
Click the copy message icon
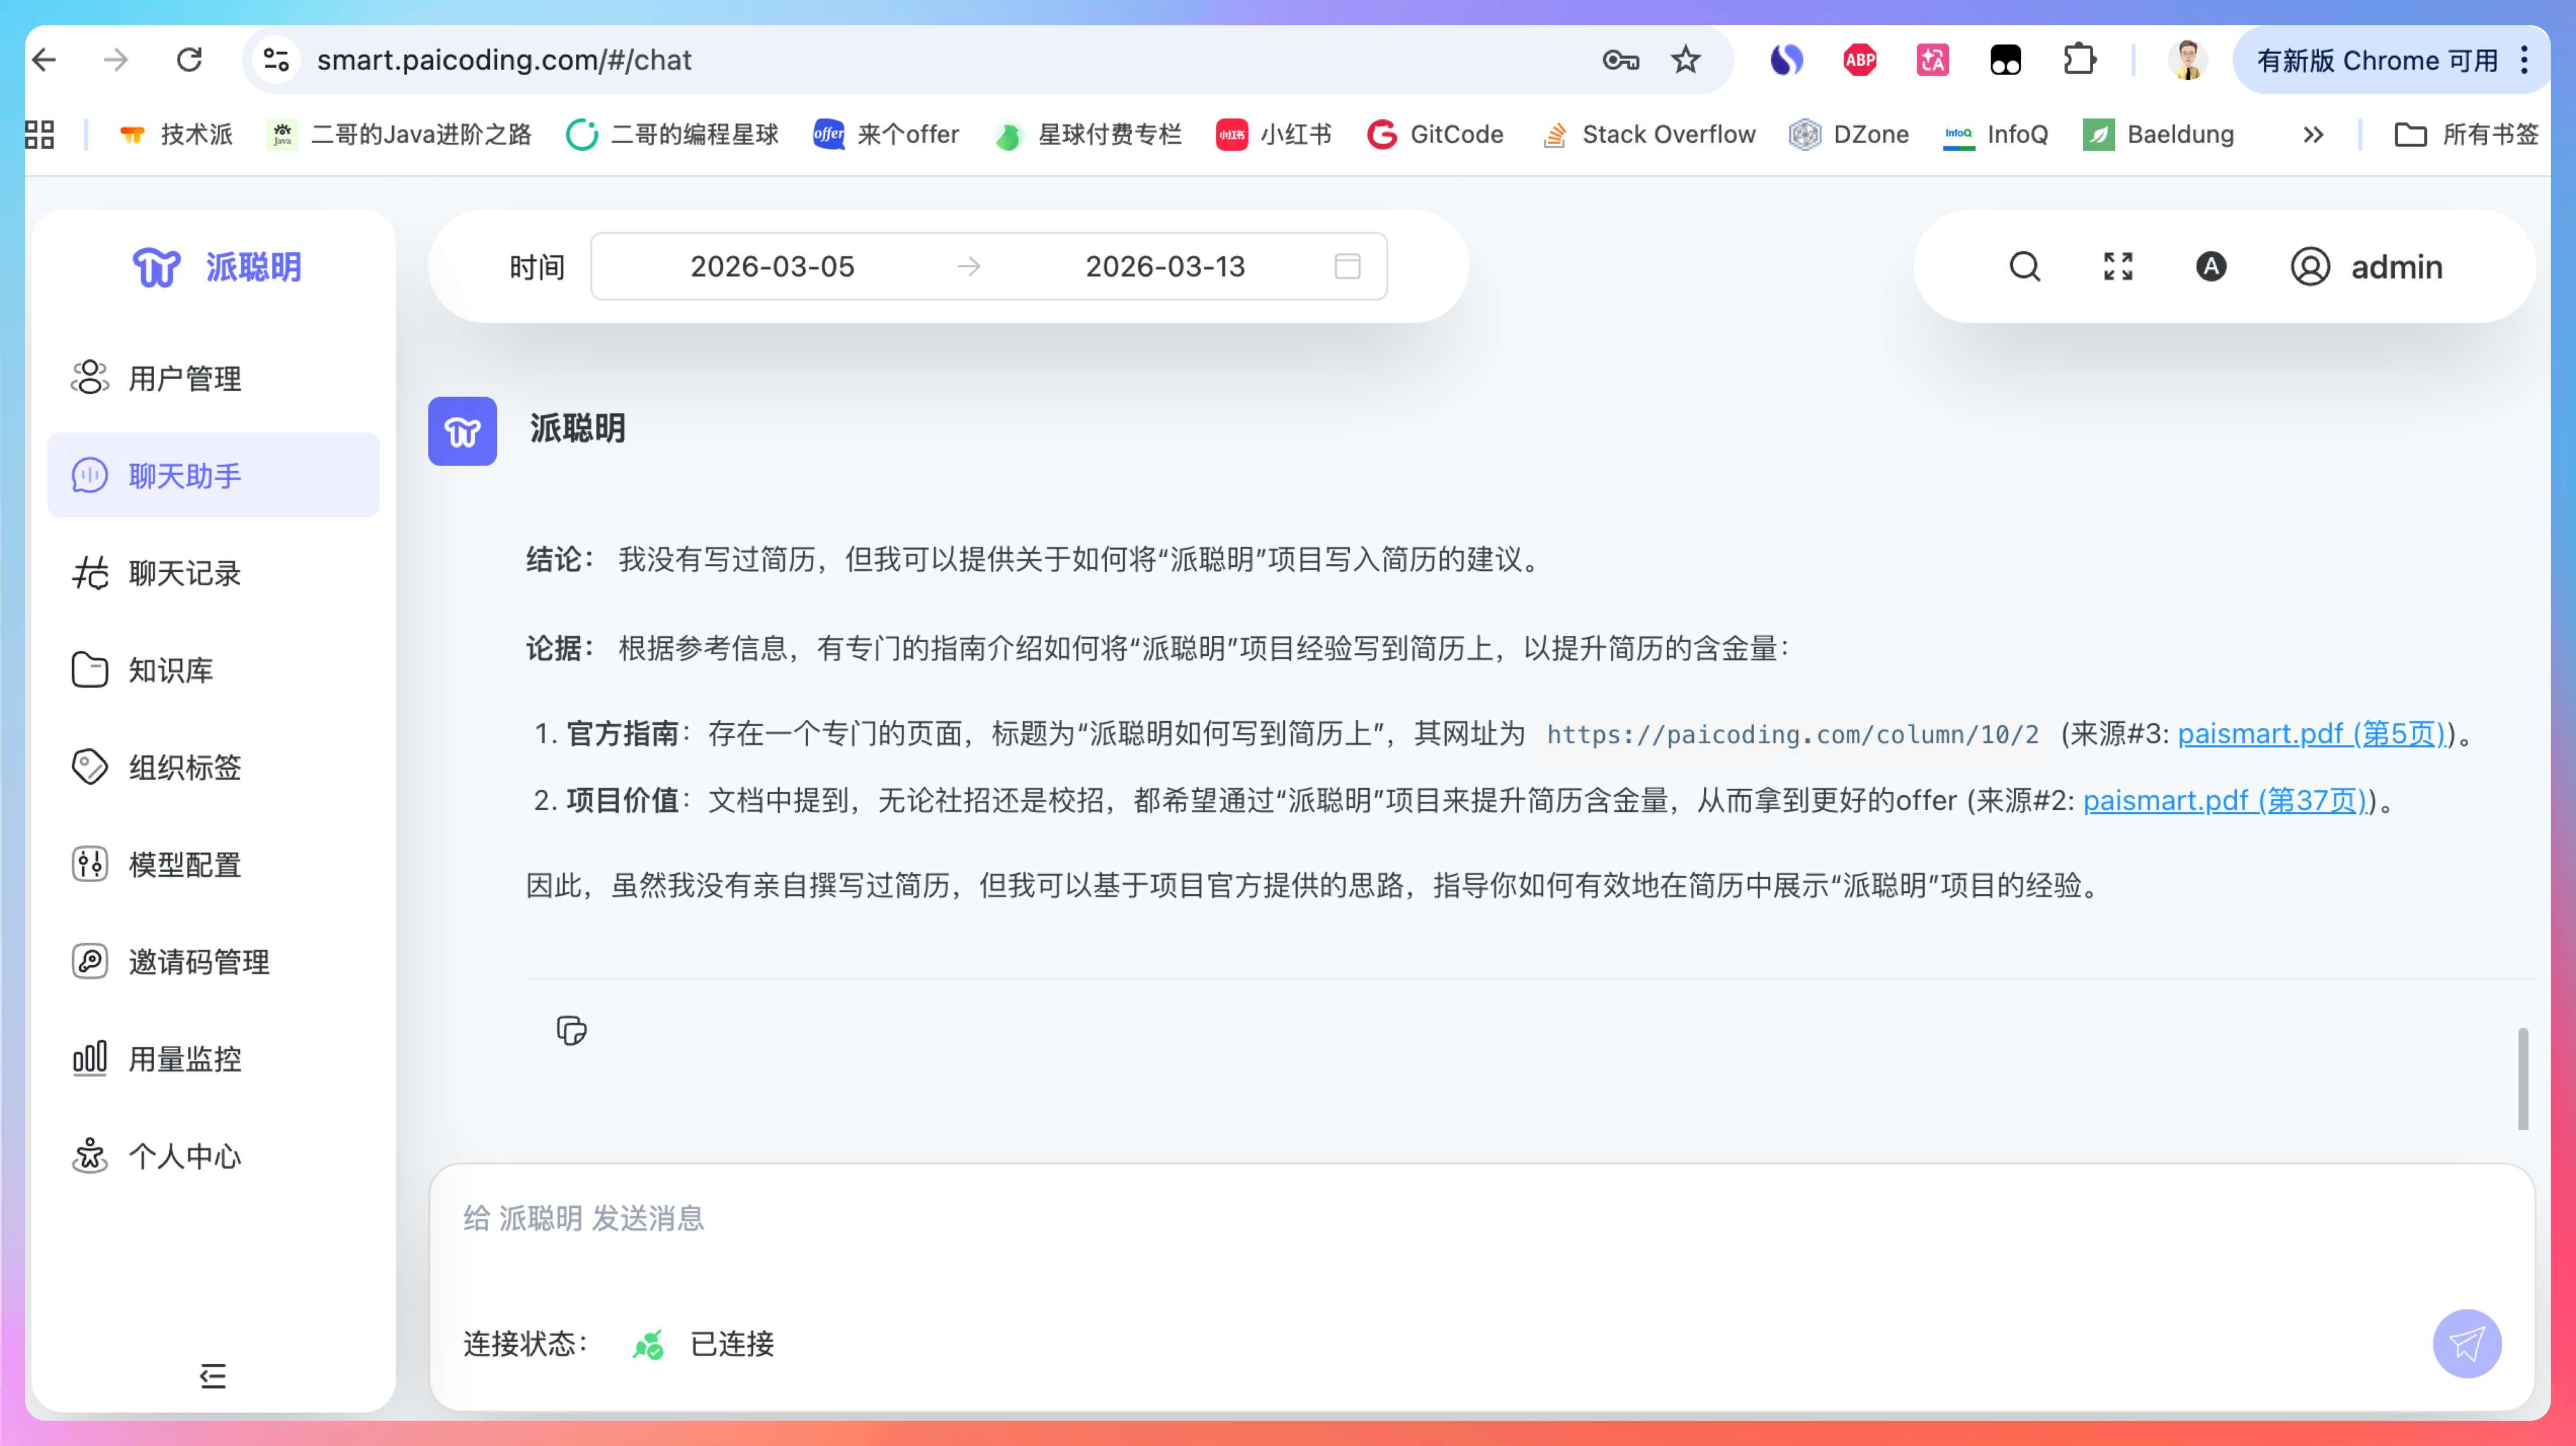click(571, 1030)
